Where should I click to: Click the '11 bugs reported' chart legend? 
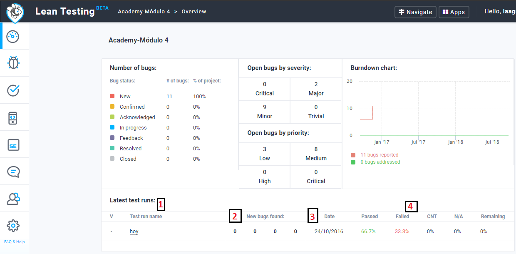pyautogui.click(x=379, y=155)
